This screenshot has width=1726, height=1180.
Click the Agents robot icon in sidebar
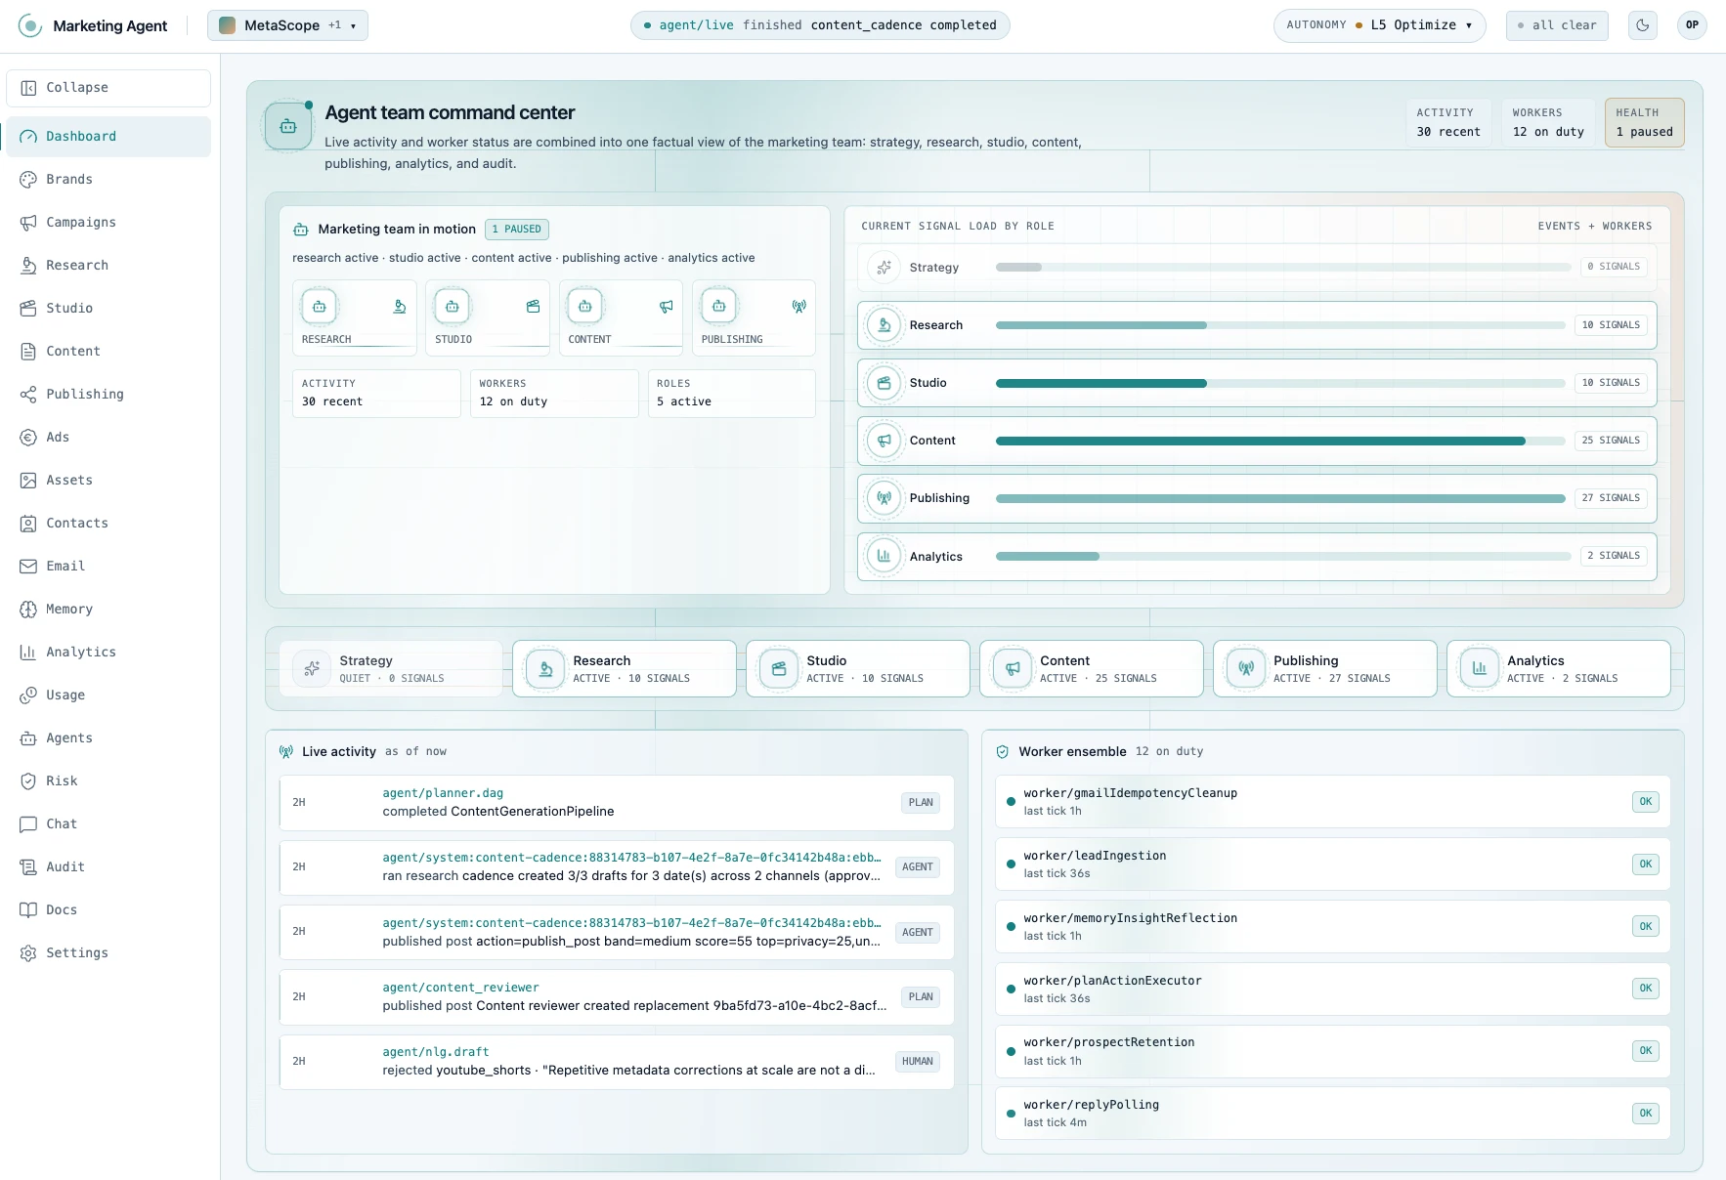28,738
